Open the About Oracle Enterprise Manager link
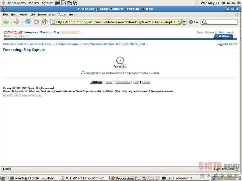Viewport: 242px width, 181px height. pyautogui.click(x=22, y=95)
